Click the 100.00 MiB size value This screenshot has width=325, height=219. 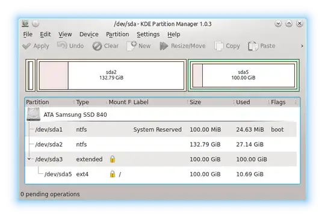point(205,129)
